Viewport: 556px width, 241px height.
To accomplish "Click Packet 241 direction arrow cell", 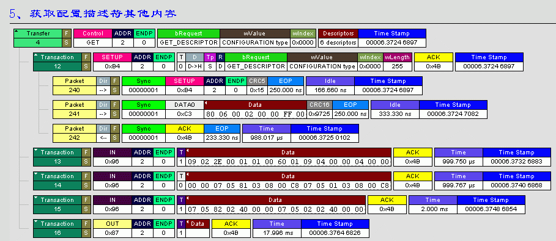I will point(103,114).
